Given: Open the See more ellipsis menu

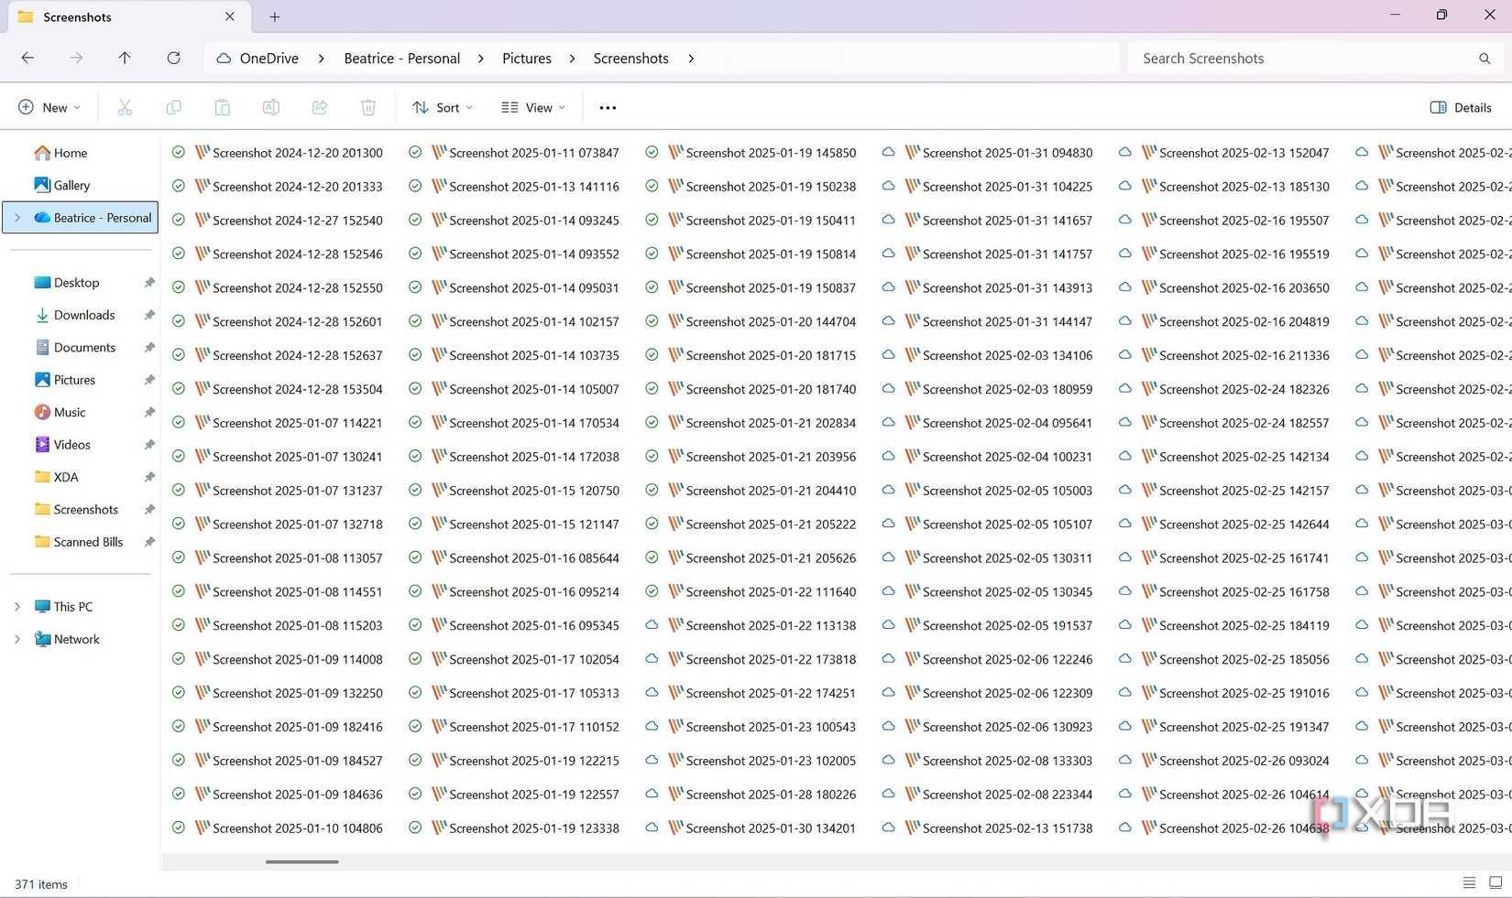Looking at the screenshot, I should point(608,107).
